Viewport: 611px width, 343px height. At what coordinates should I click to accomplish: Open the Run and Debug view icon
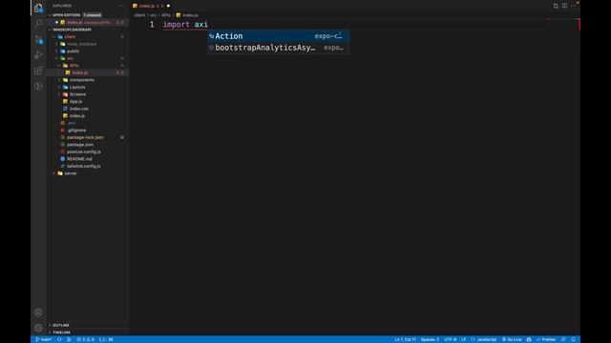pos(38,55)
